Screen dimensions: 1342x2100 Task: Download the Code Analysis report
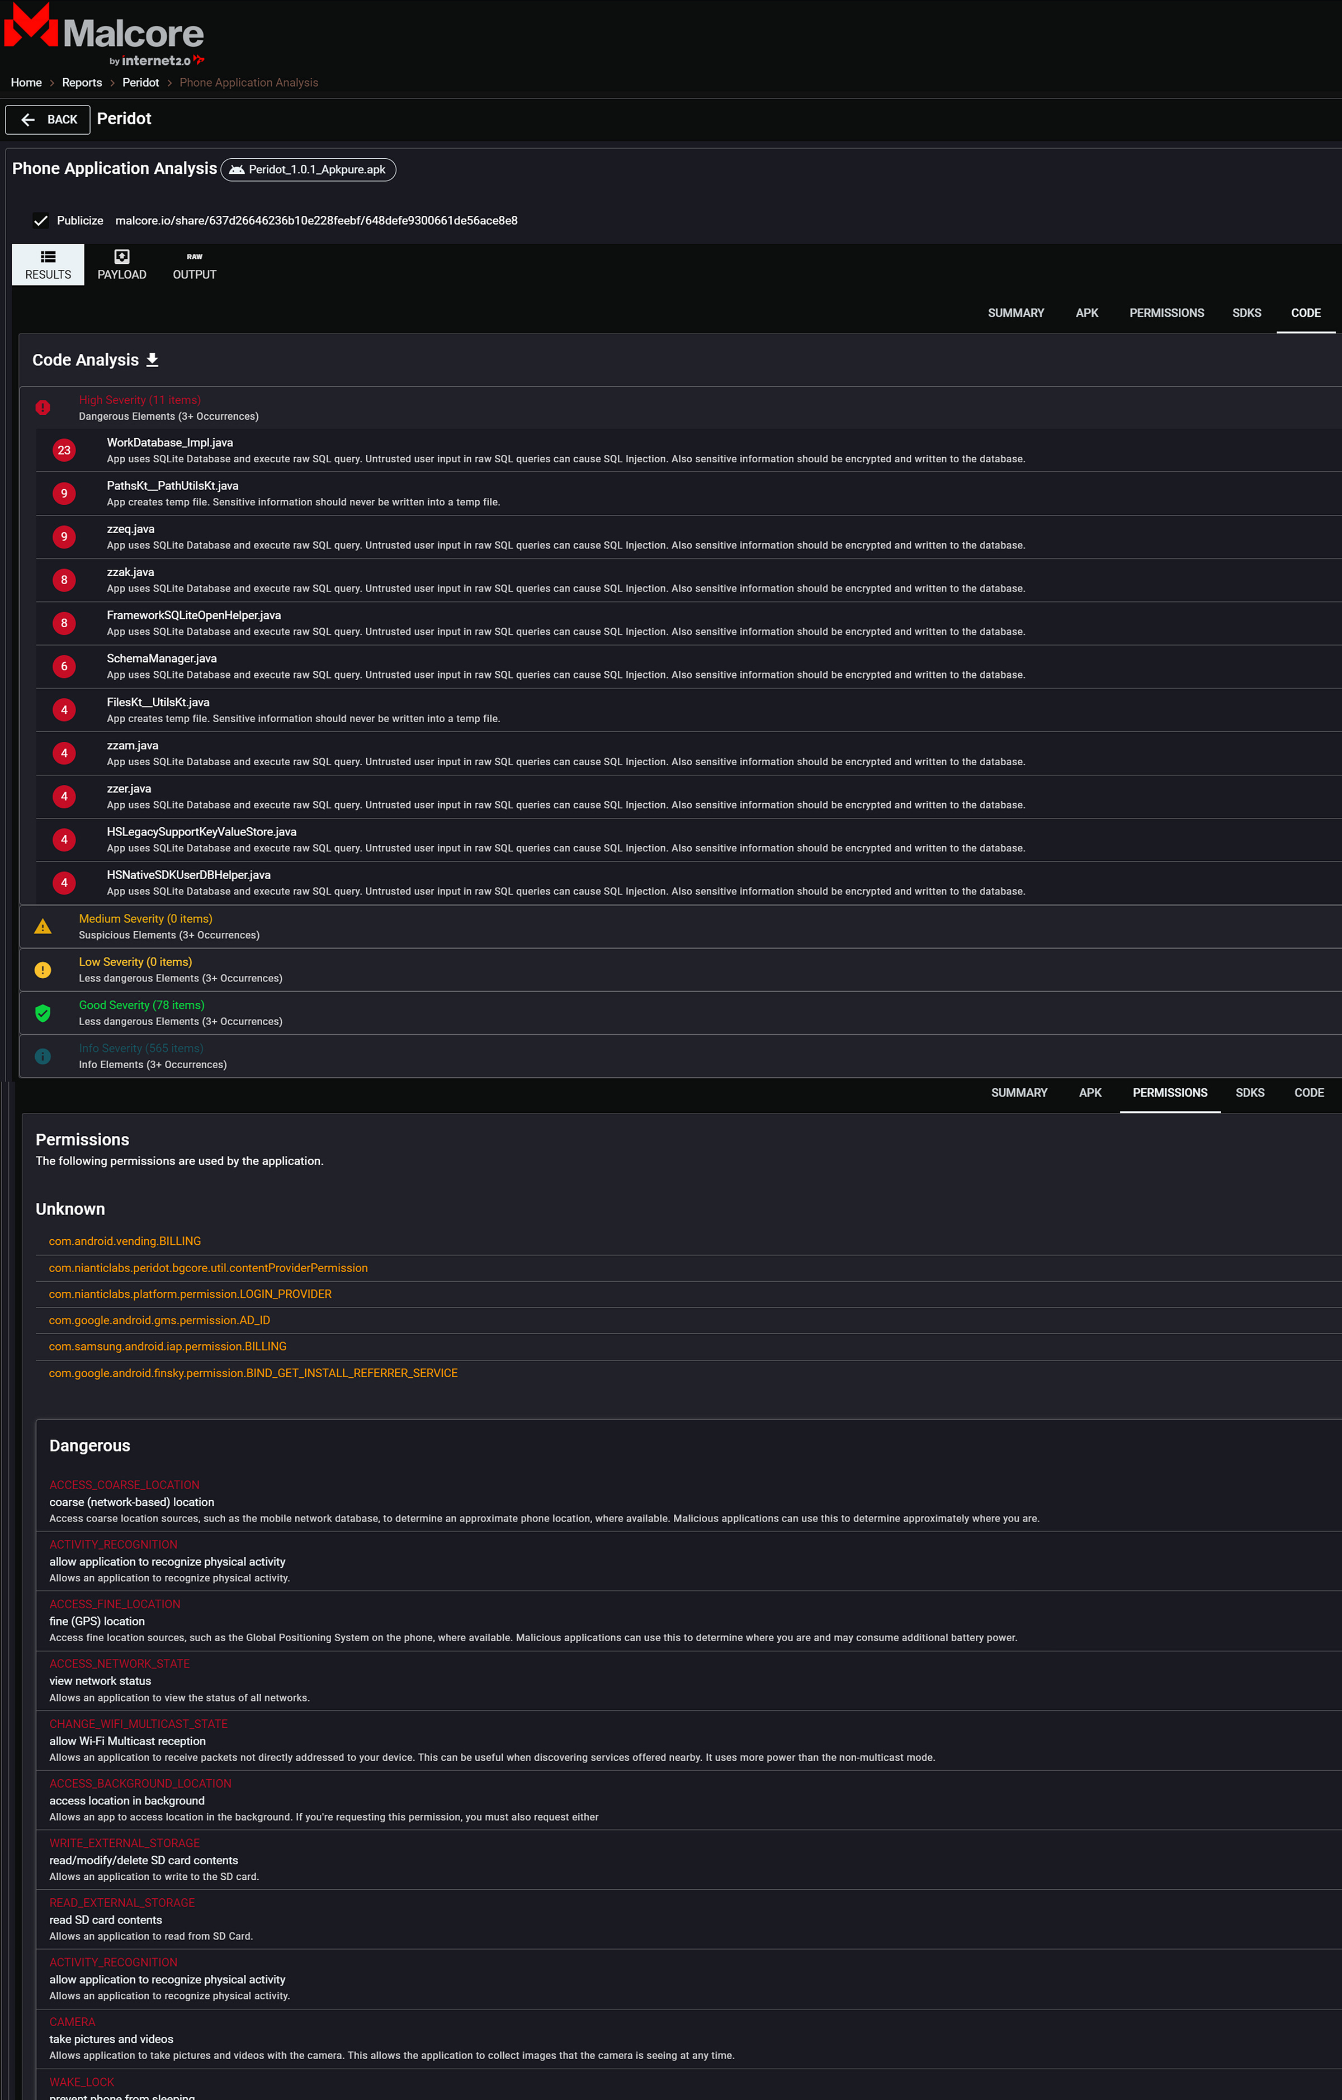tap(152, 359)
